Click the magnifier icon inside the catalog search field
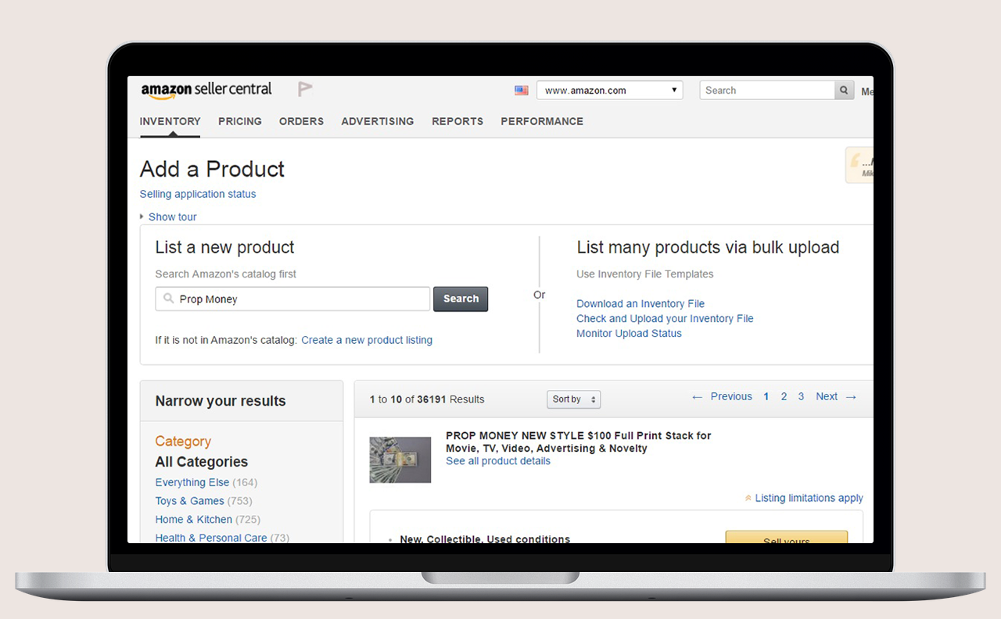The height and width of the screenshot is (619, 1001). (168, 299)
